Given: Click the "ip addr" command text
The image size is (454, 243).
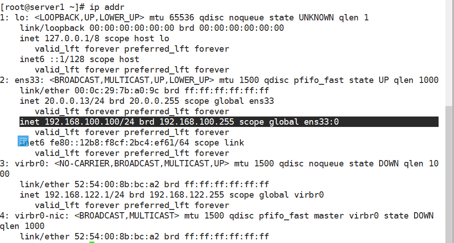Looking at the screenshot, I should tap(107, 7).
